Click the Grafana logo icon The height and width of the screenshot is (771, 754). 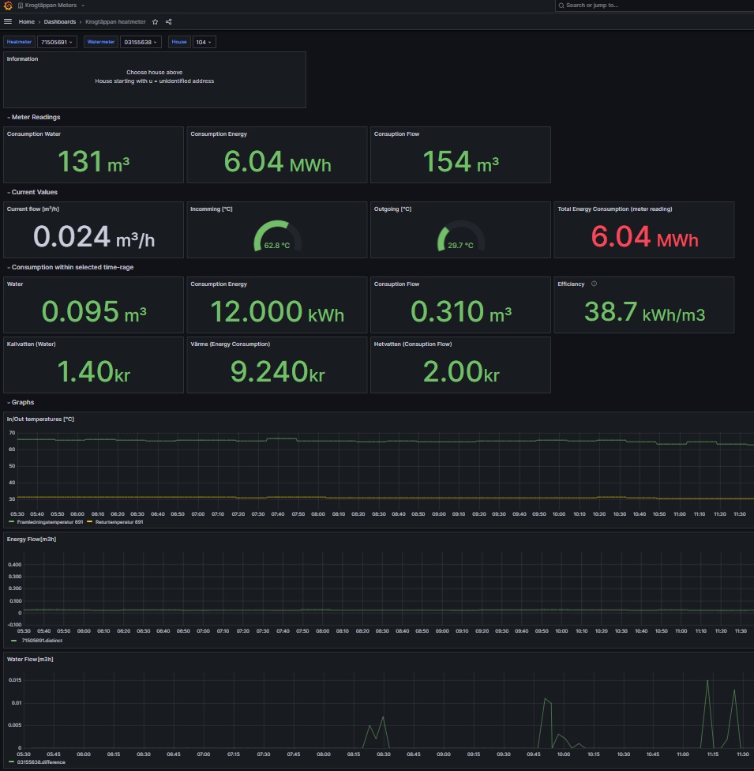pos(8,5)
